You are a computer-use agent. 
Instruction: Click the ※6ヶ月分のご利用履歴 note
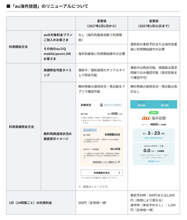pyautogui.click(x=99, y=178)
